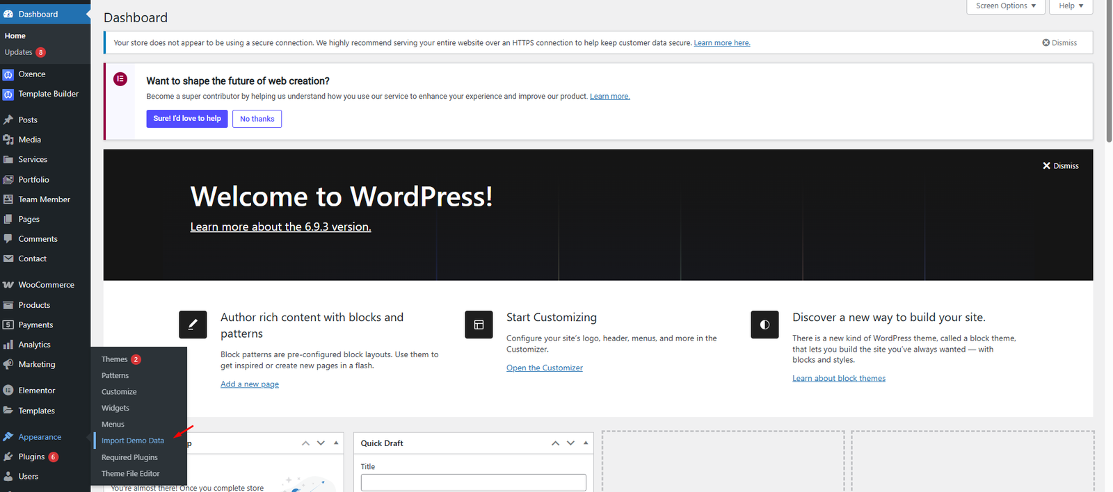Dismiss the Welcome to WordPress panel
Image resolution: width=1113 pixels, height=492 pixels.
(x=1060, y=166)
